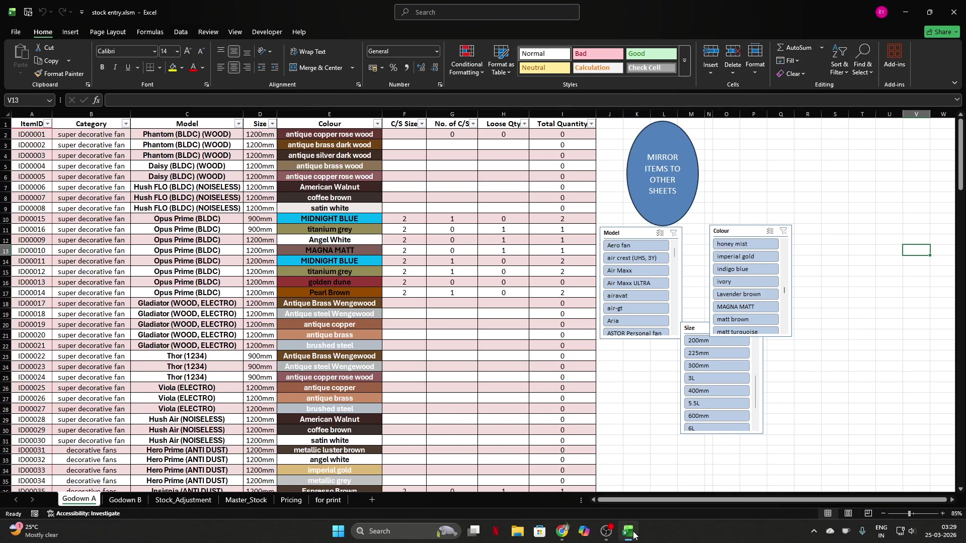Click Increase Decimal button
The image size is (966, 543).
coord(422,67)
